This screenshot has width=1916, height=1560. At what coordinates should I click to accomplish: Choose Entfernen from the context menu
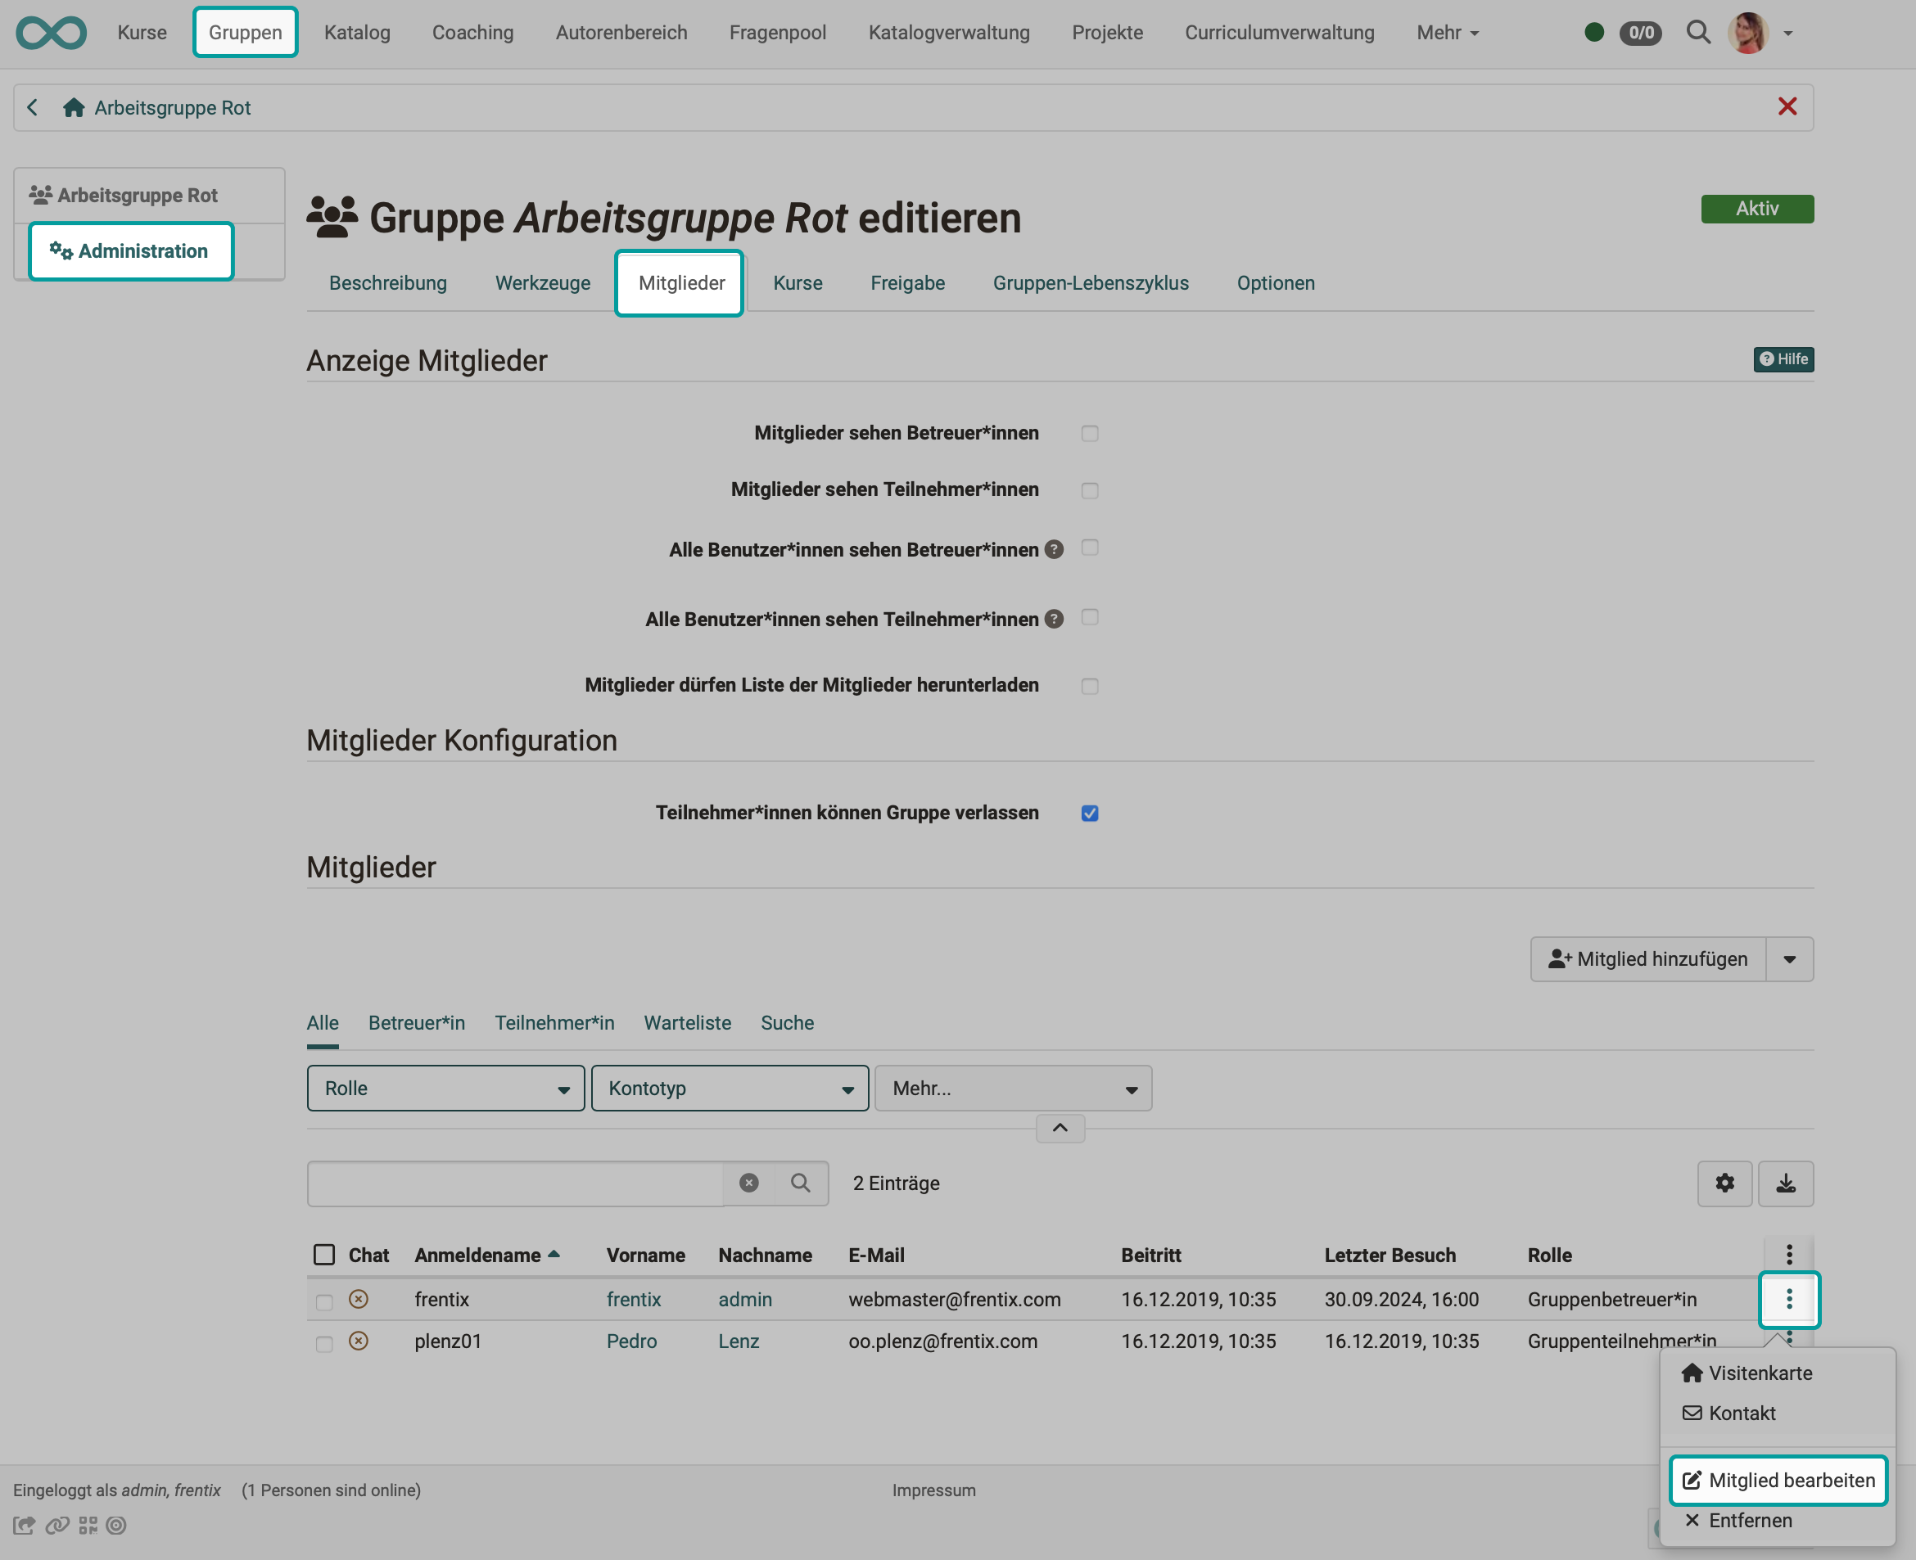point(1749,1521)
